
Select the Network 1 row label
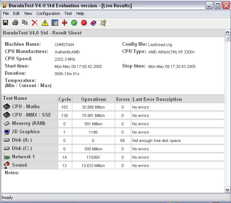(x=23, y=157)
